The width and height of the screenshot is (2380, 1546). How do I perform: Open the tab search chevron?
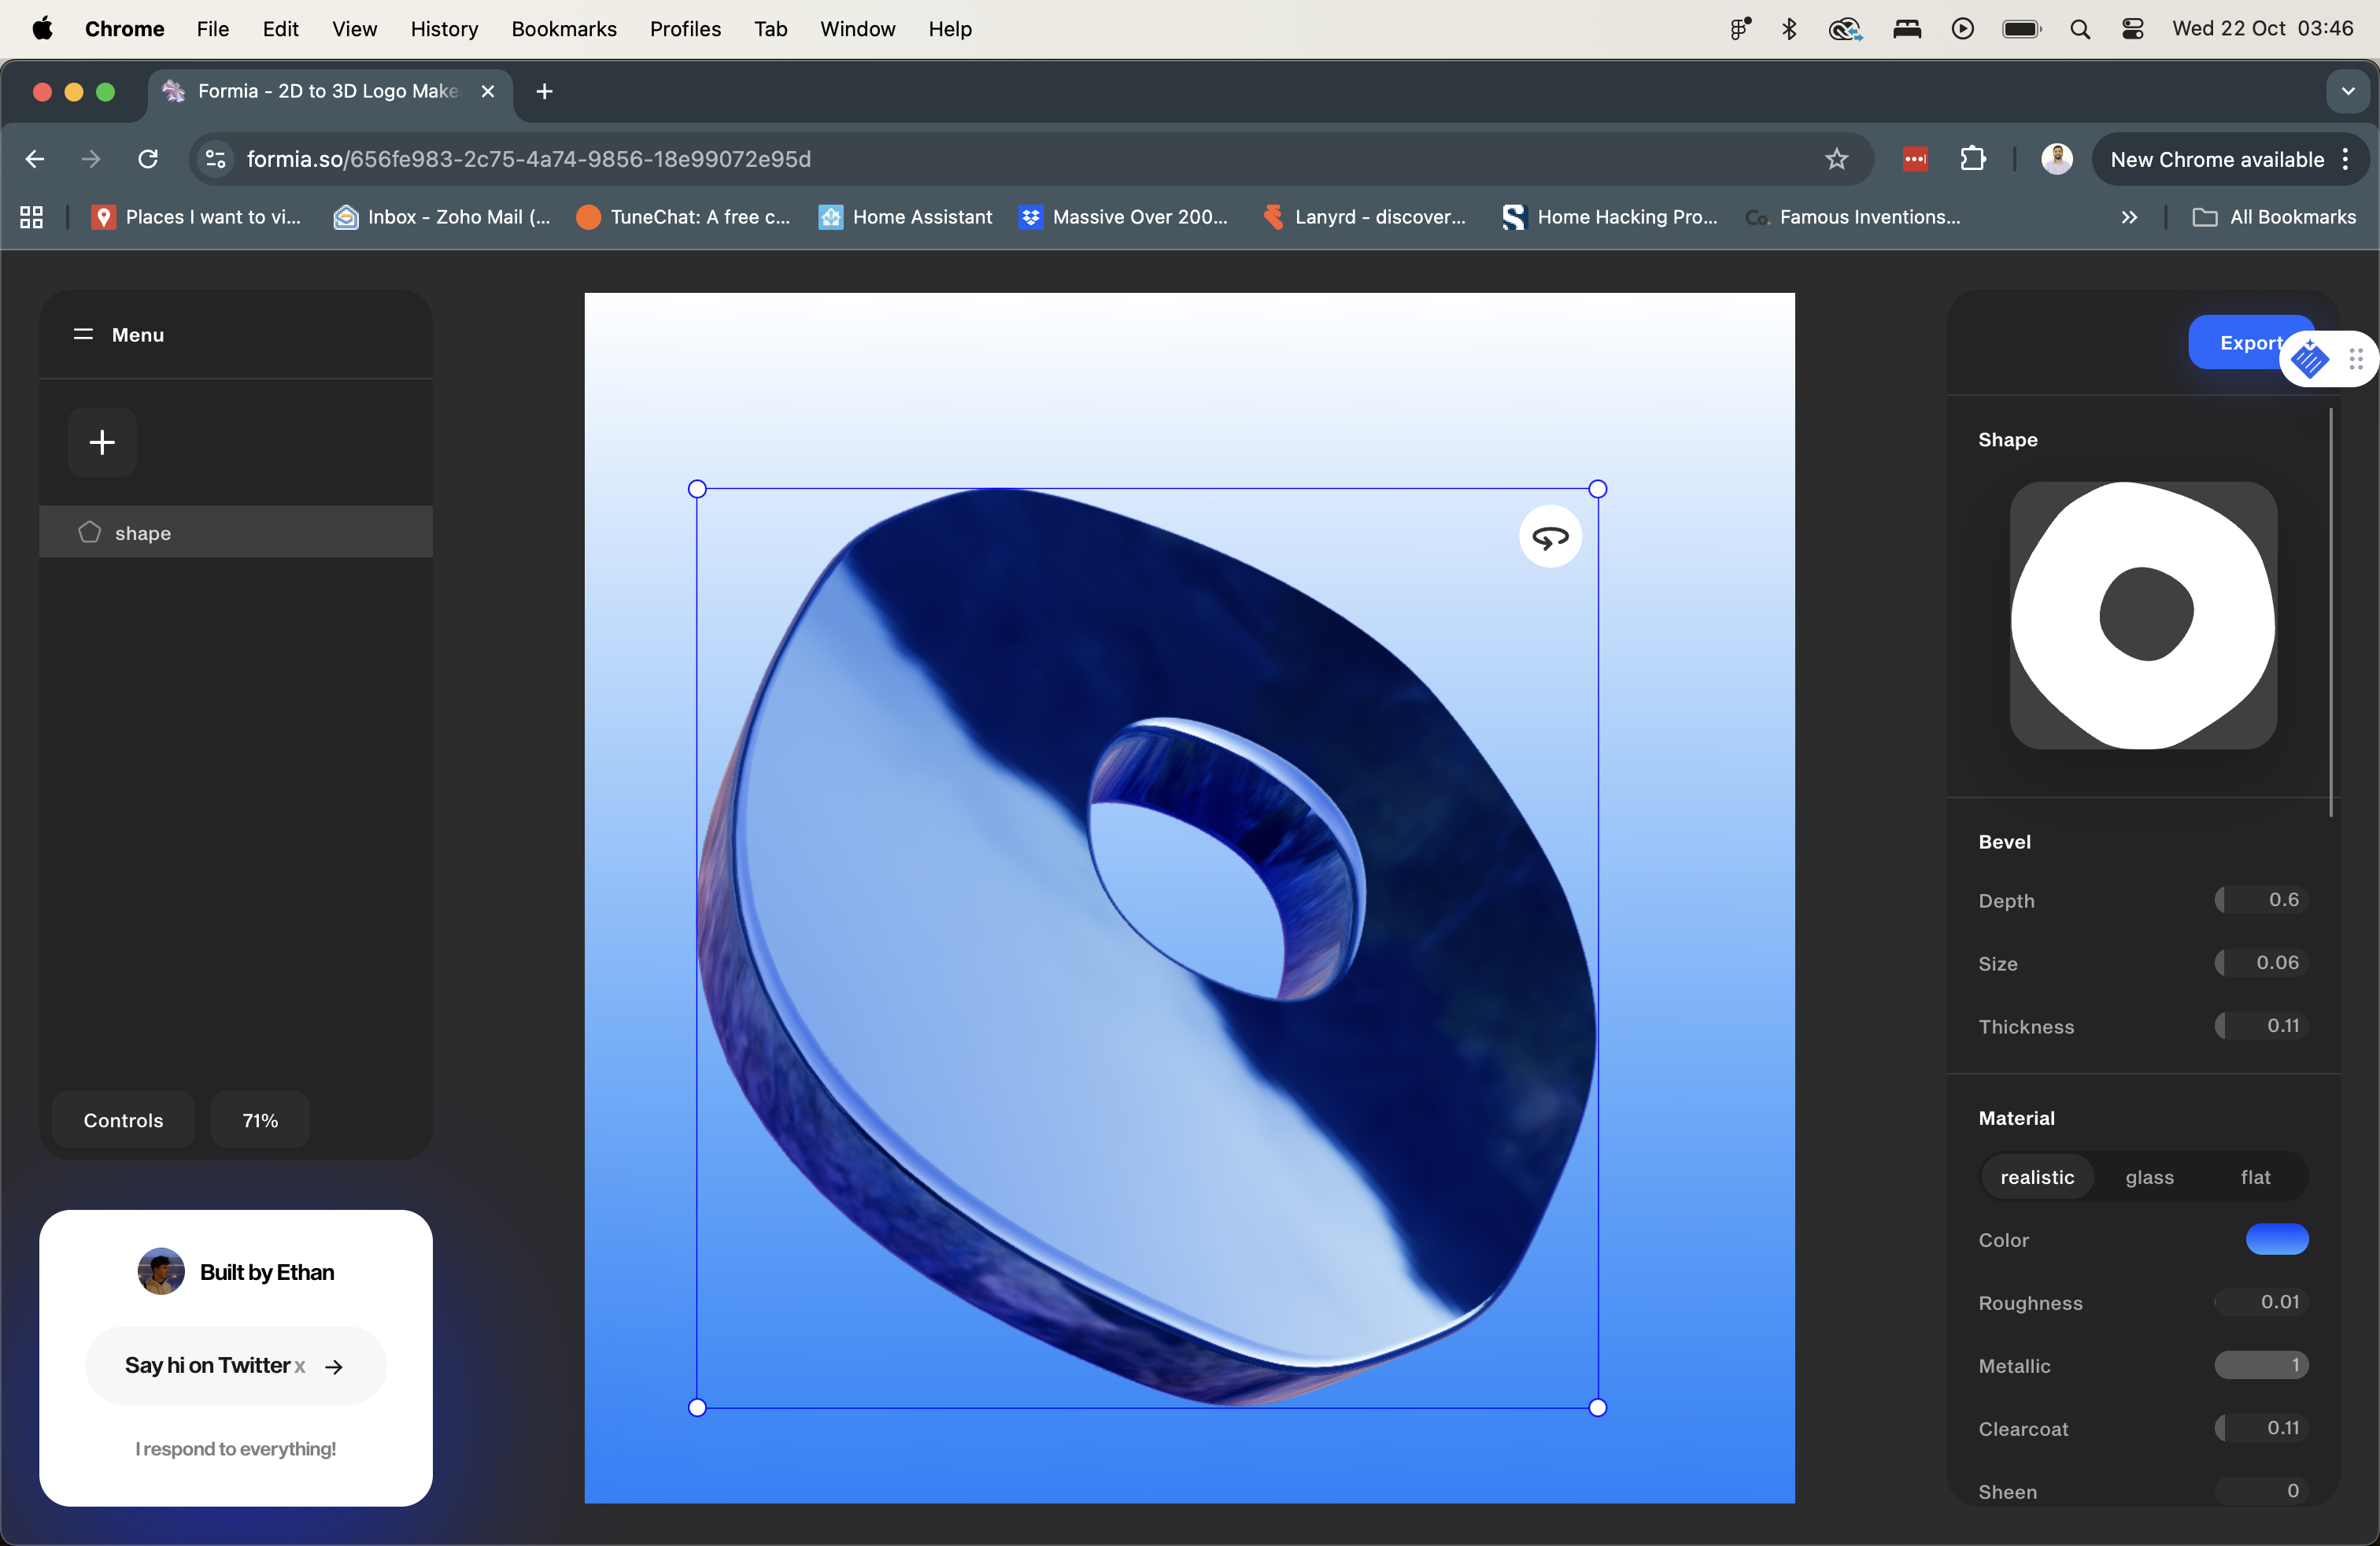pyautogui.click(x=2348, y=91)
